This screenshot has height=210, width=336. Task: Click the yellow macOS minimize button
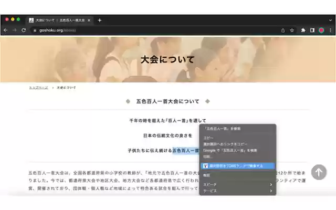click(13, 19)
